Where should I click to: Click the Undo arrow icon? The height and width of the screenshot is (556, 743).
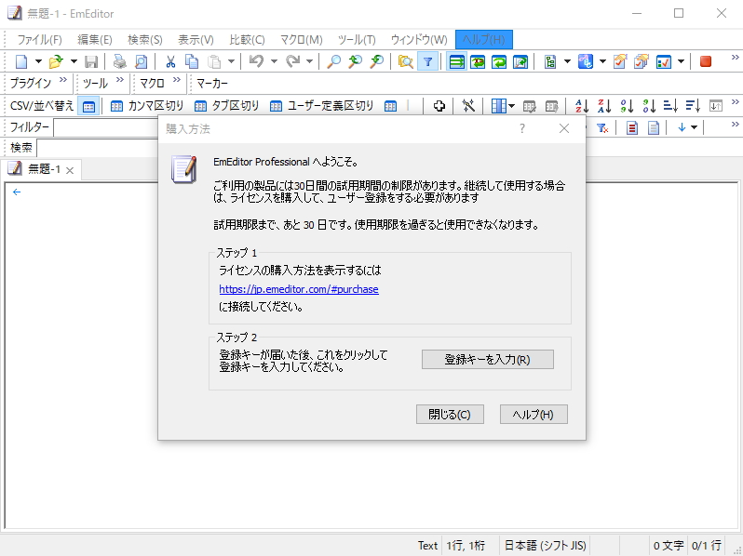(x=256, y=61)
